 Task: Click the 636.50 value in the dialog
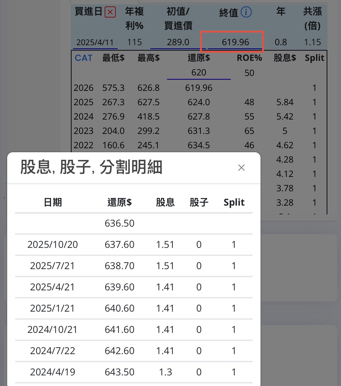click(120, 223)
